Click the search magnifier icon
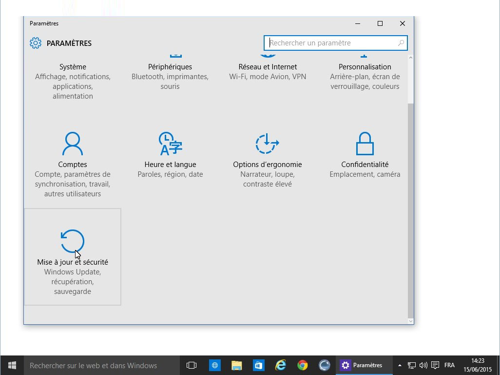Screen dimensions: 500x375 coord(401,43)
